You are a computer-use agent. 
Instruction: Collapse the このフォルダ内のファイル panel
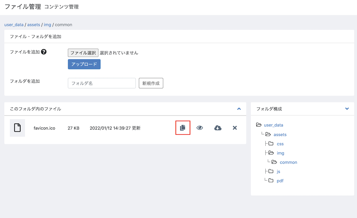[x=239, y=109]
